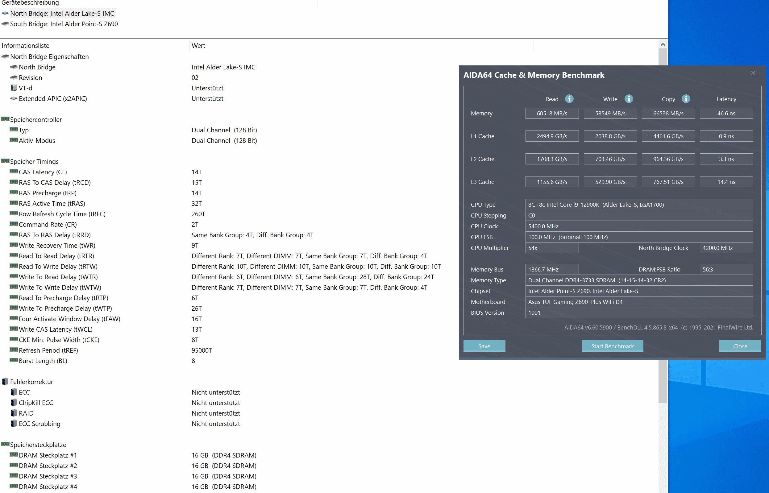Click the L3 Cache Copy value 767.51 GB/s
Screen dimensions: 769x493
tap(668, 182)
